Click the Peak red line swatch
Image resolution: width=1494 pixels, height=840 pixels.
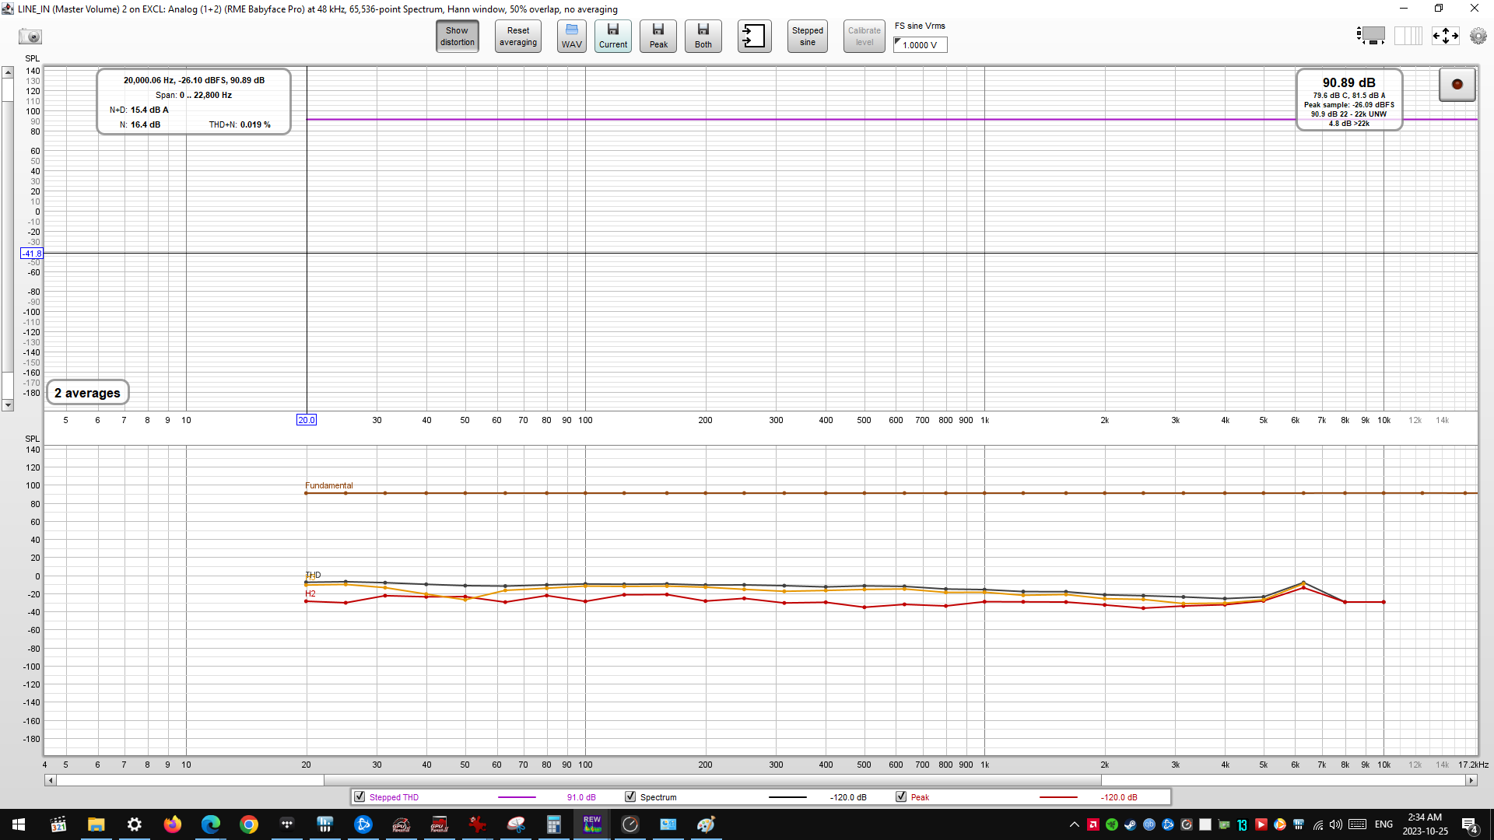[1058, 797]
